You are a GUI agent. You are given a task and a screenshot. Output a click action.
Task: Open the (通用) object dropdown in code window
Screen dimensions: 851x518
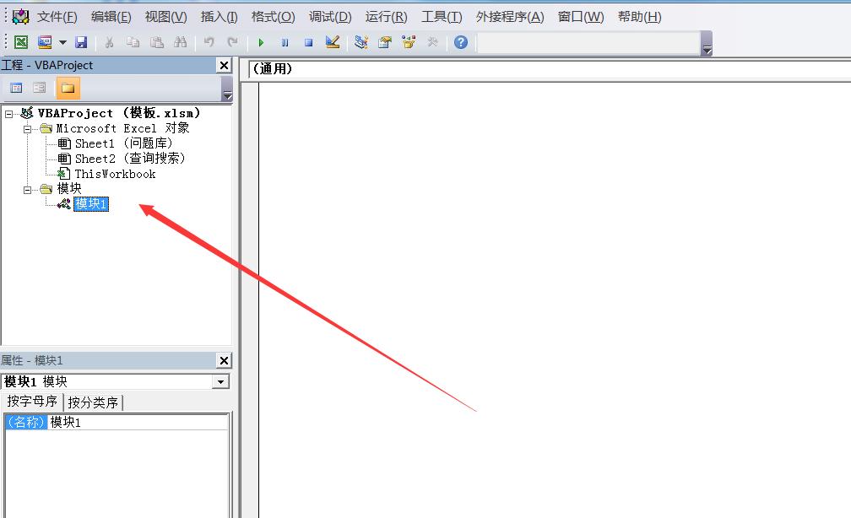550,69
